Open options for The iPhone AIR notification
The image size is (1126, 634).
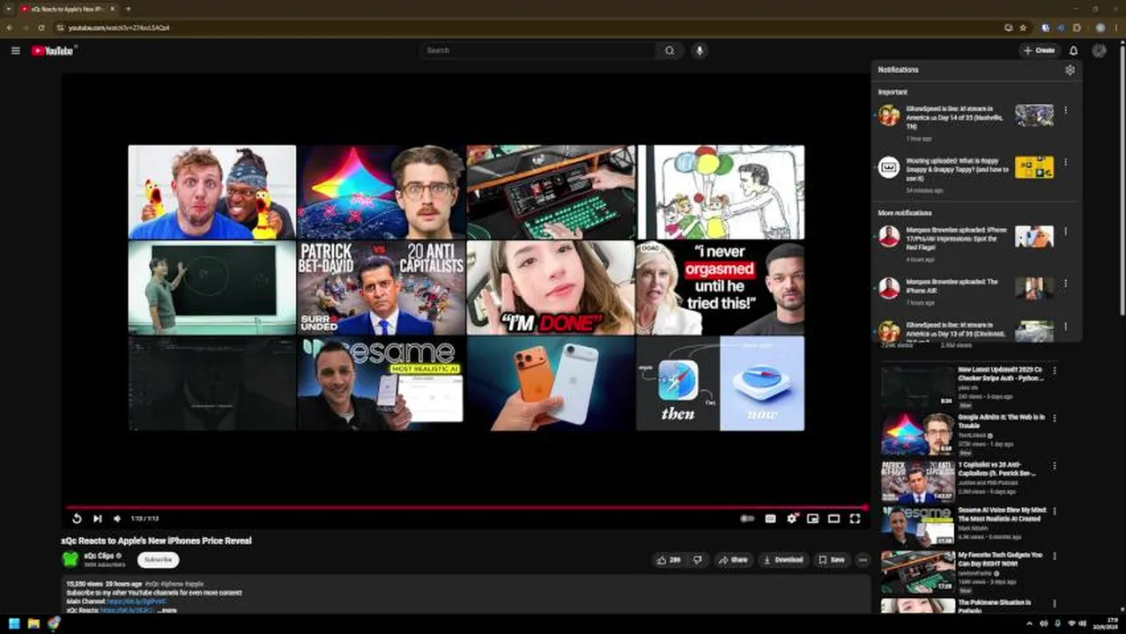coord(1065,284)
